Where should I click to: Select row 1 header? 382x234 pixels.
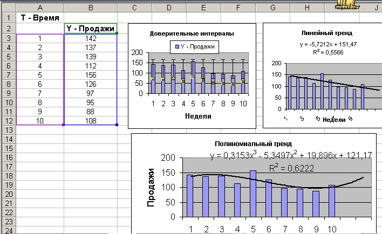(8, 18)
